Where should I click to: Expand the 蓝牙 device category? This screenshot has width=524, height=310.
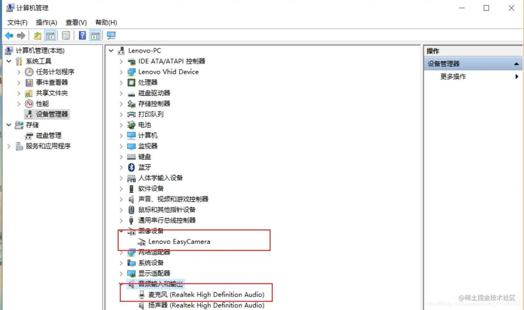pyautogui.click(x=121, y=168)
